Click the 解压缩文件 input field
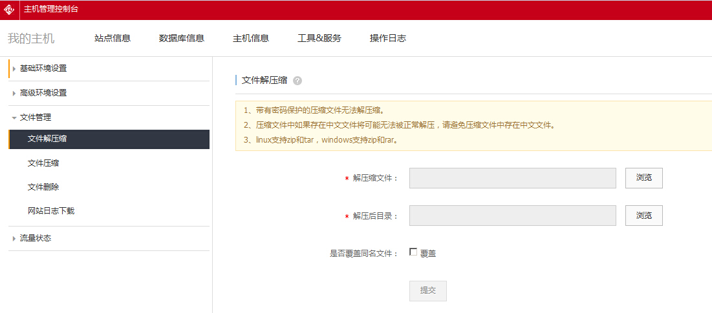Viewport: 712px width, 313px height. tap(512, 178)
